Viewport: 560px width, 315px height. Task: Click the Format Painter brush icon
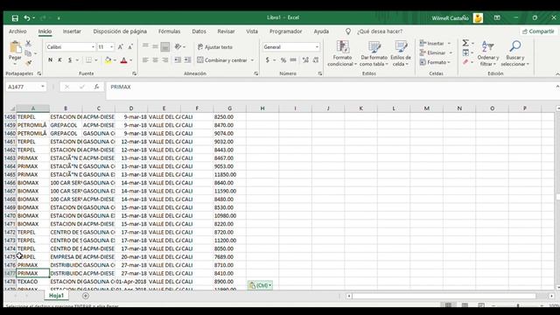[29, 63]
